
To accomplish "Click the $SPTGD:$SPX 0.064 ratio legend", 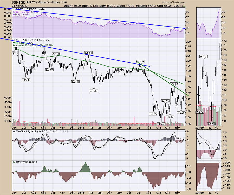I will click(28, 12).
